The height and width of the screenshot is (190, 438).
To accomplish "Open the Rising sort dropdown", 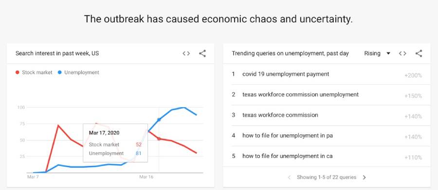I will point(377,53).
